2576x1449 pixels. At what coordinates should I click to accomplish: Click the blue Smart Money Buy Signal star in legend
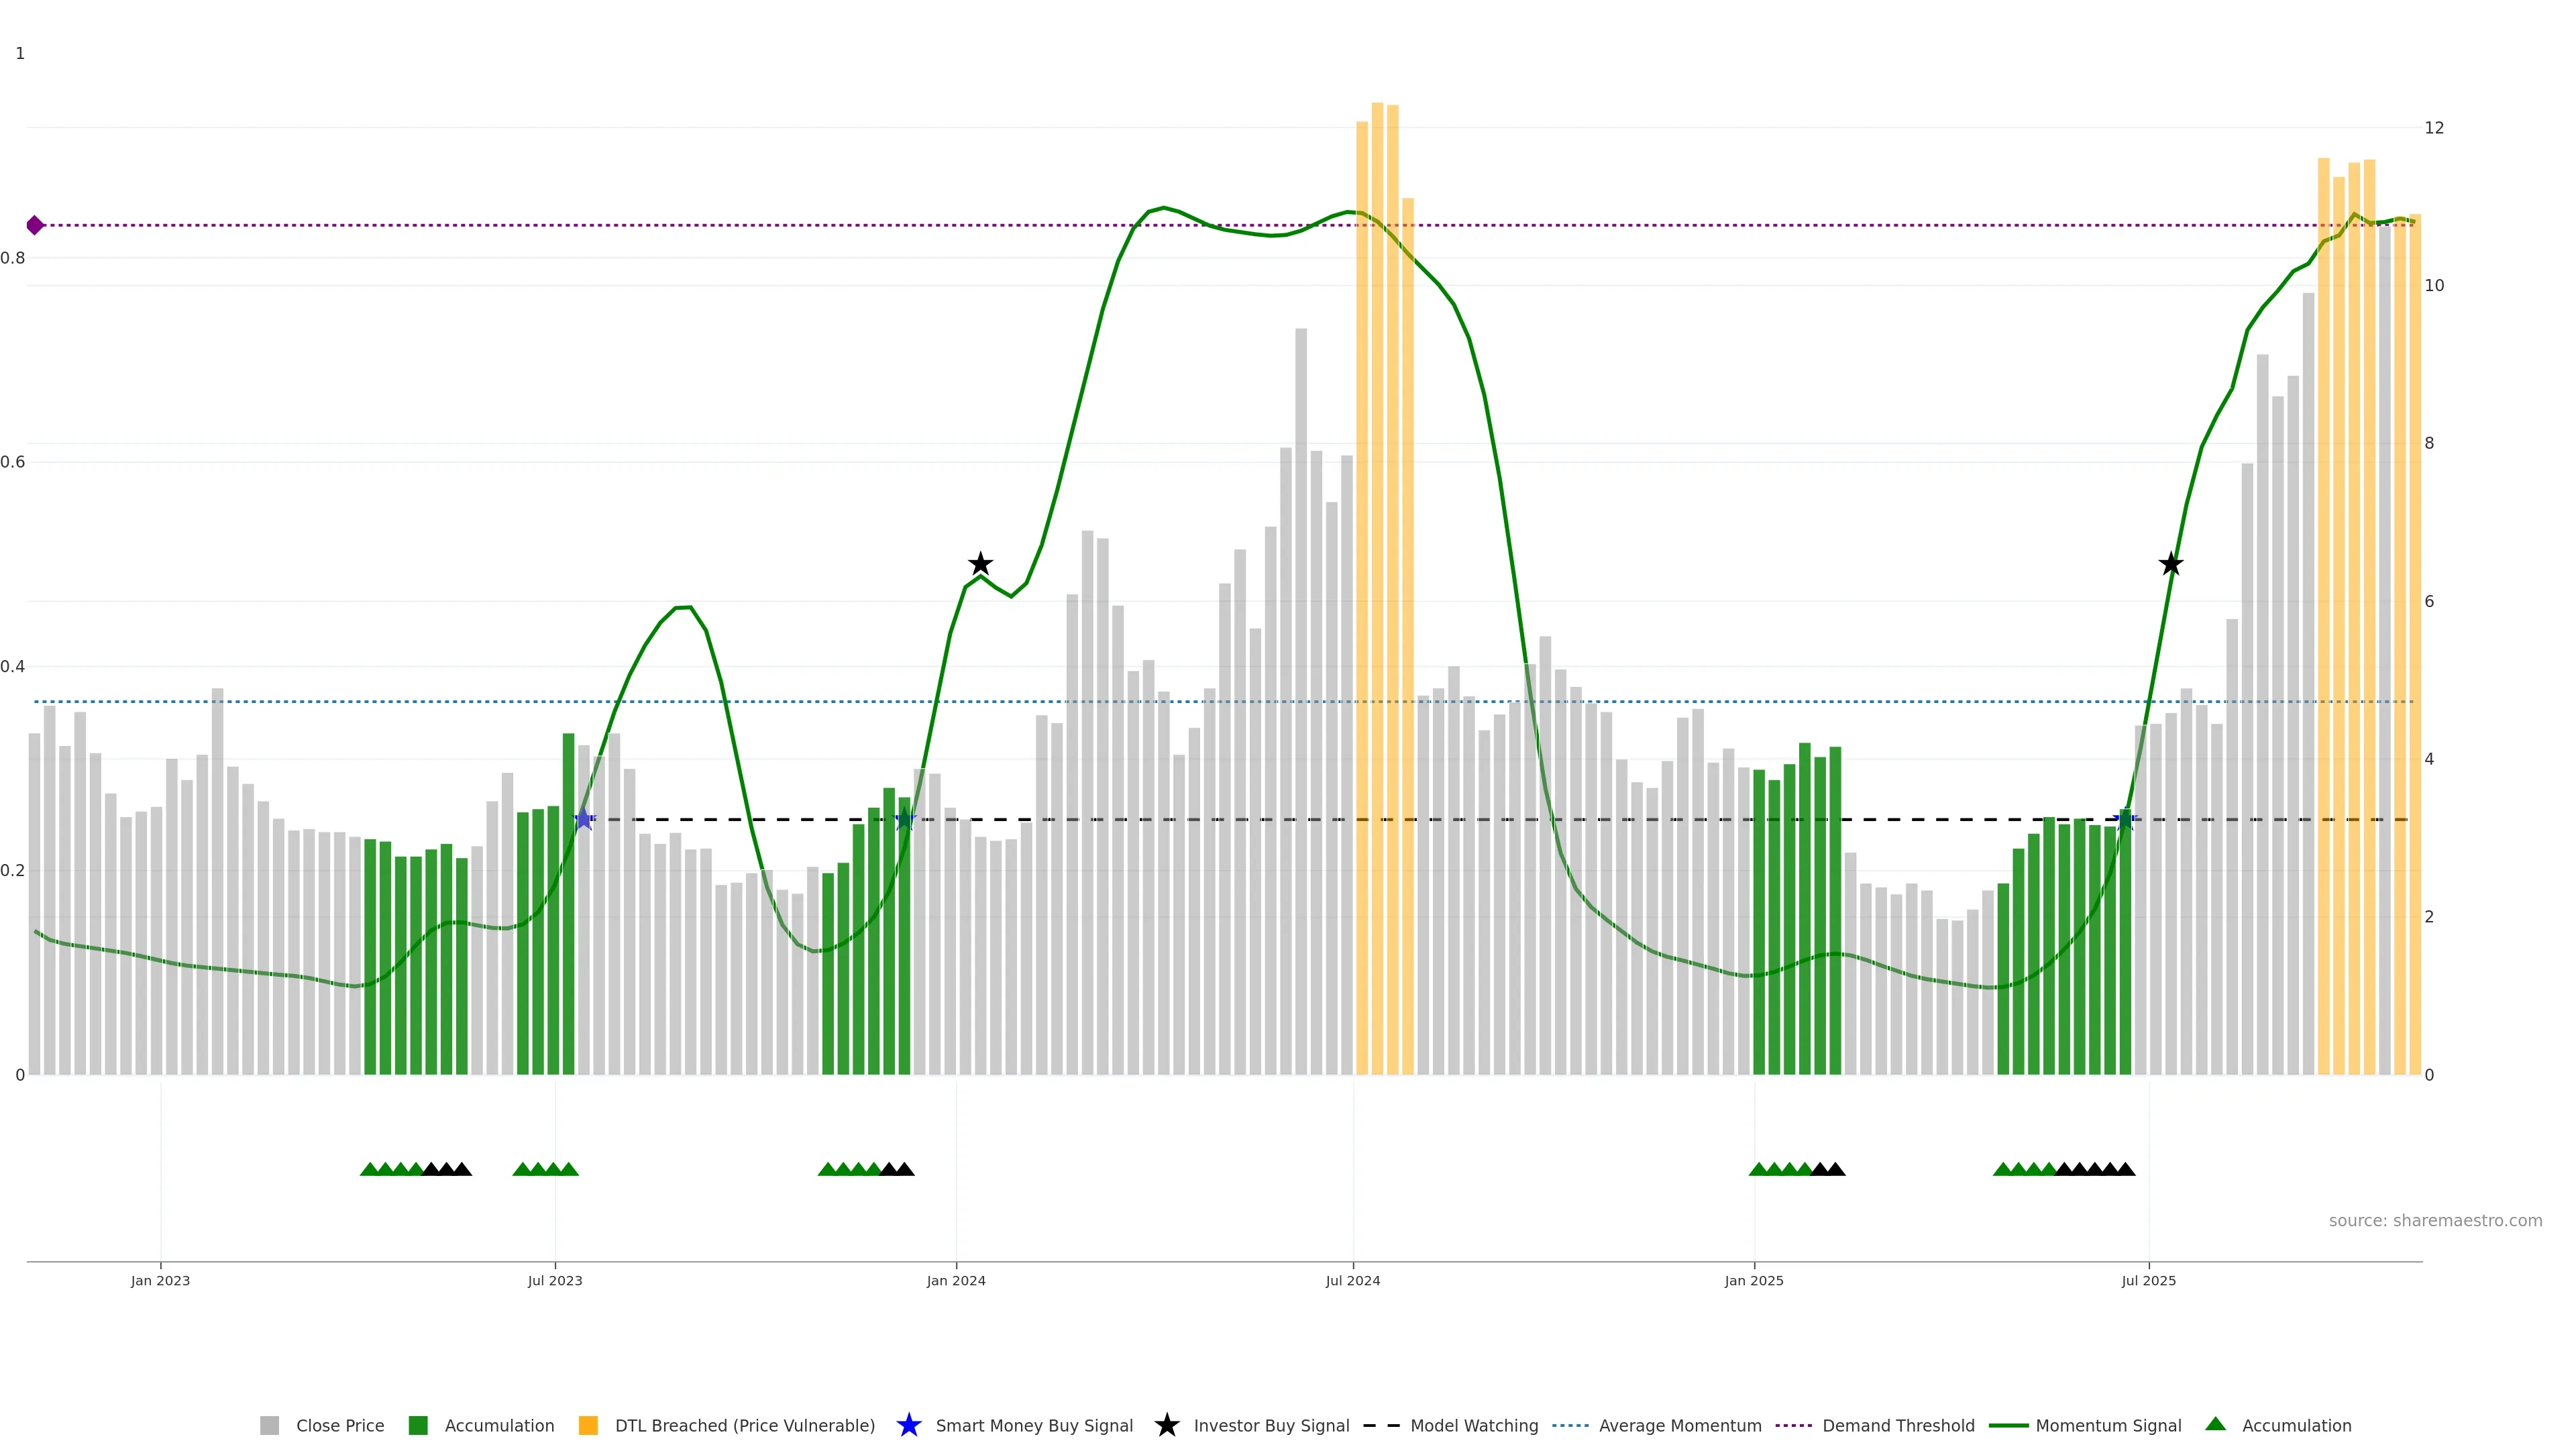pos(908,1425)
